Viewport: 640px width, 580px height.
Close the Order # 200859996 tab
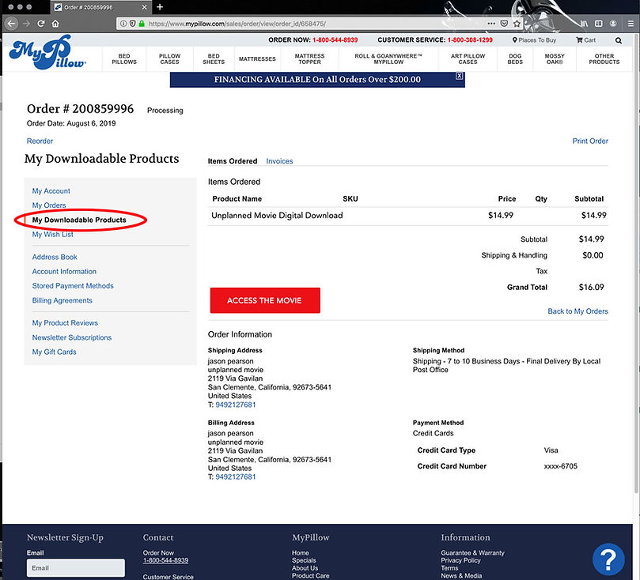tap(144, 7)
